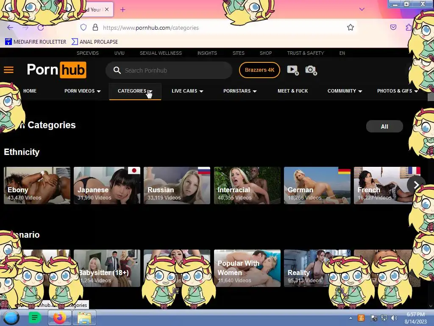
Task: Open the SHOP top link
Action: (x=266, y=53)
